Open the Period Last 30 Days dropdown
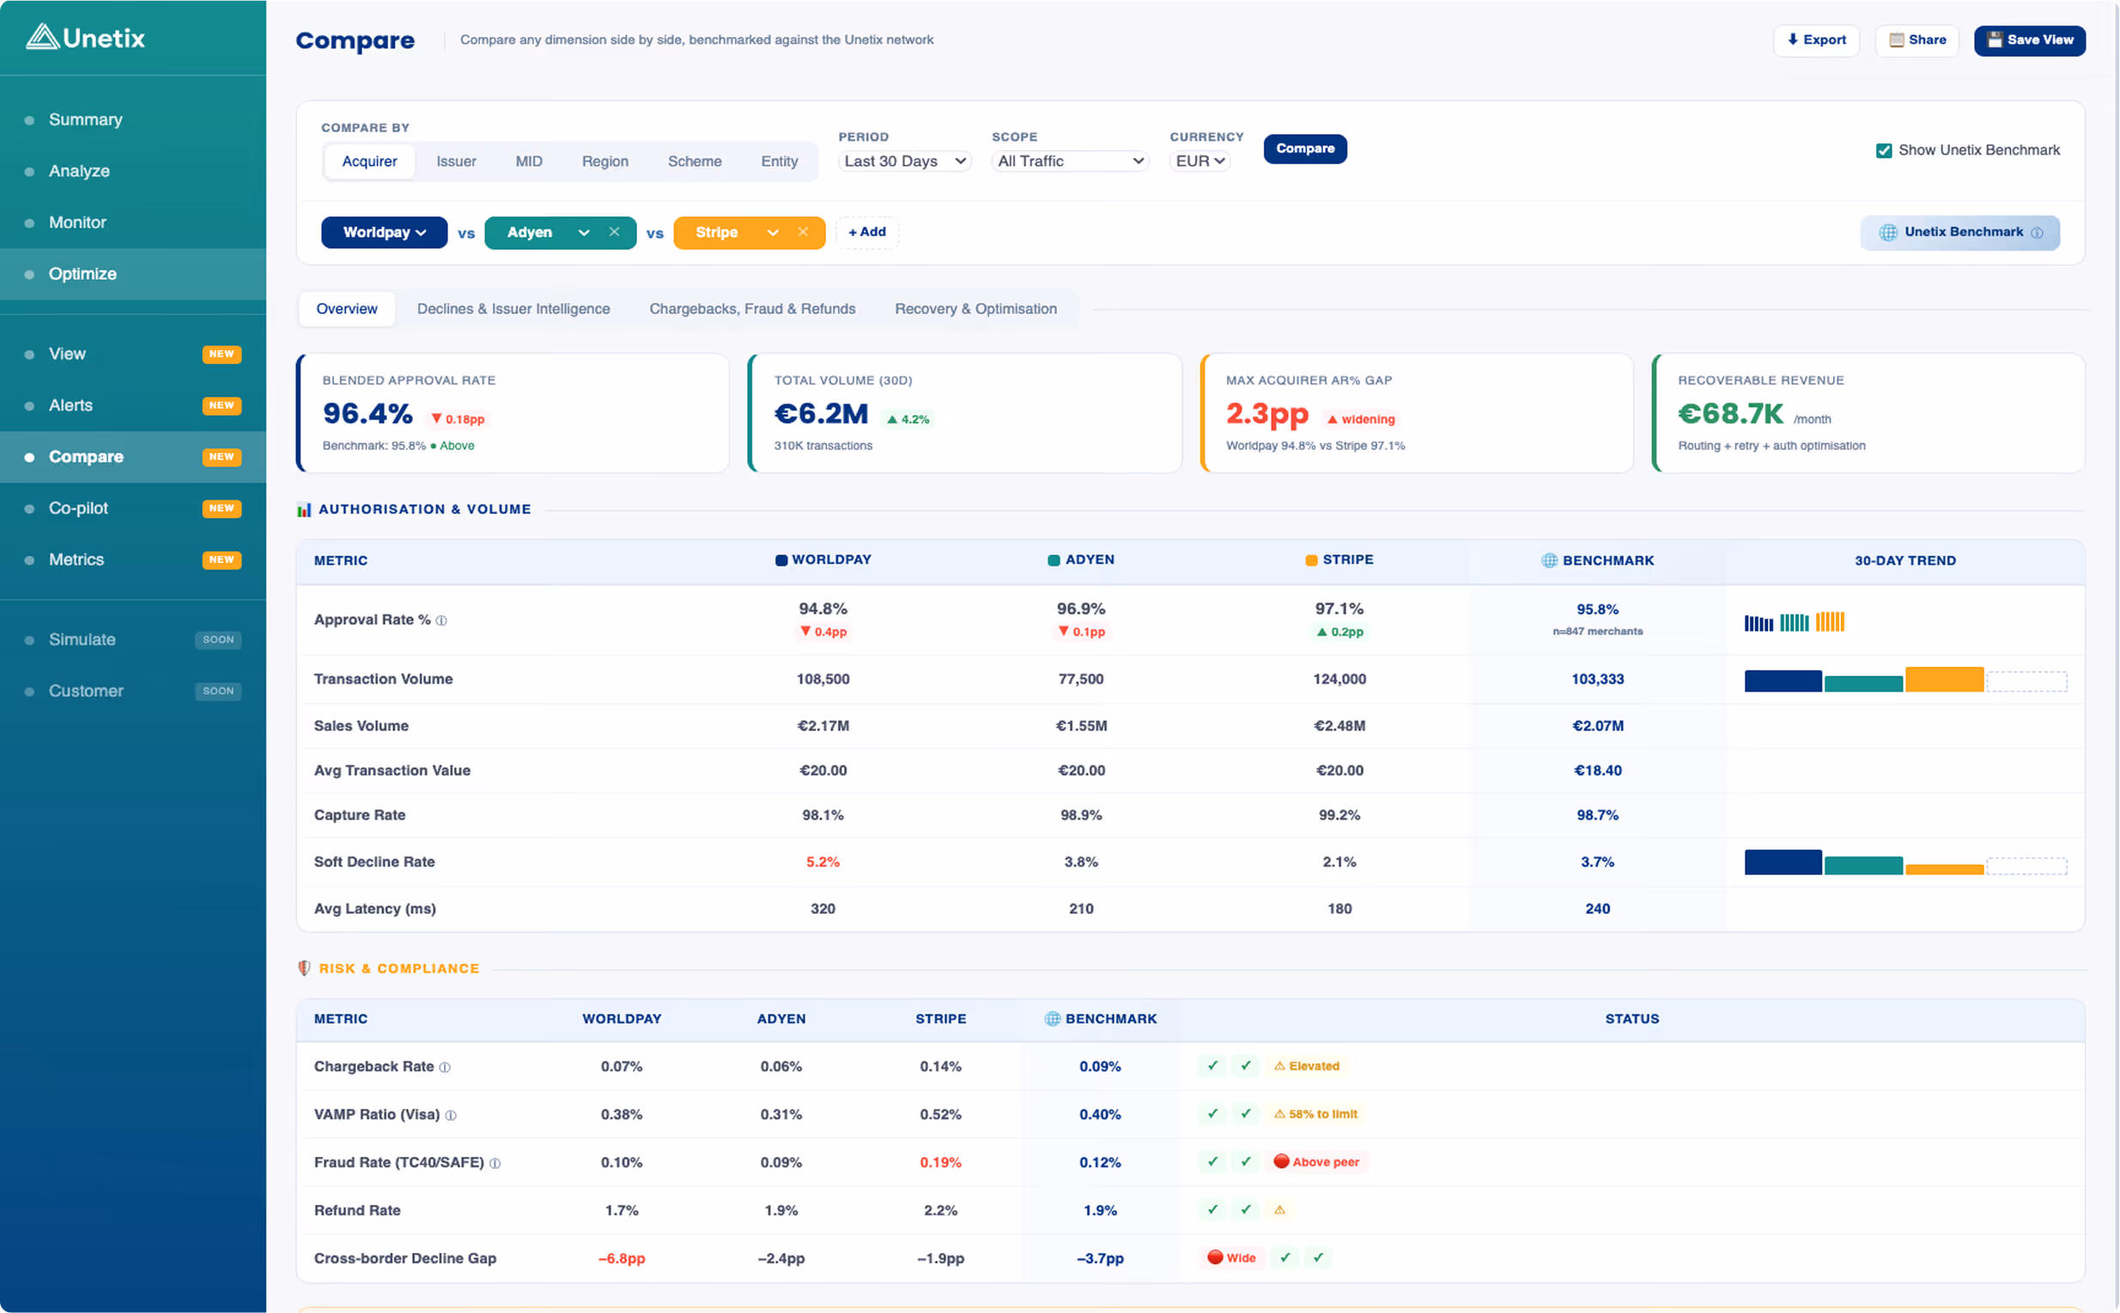Viewport: 2120px width, 1313px height. pos(904,160)
